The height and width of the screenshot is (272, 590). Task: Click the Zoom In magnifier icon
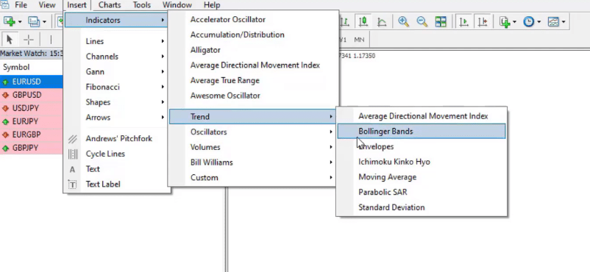point(403,21)
